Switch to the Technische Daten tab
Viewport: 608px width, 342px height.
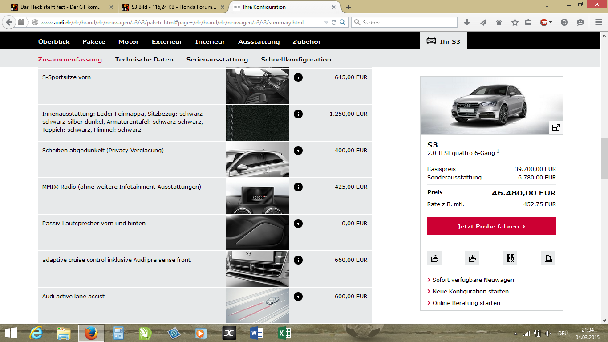144,59
